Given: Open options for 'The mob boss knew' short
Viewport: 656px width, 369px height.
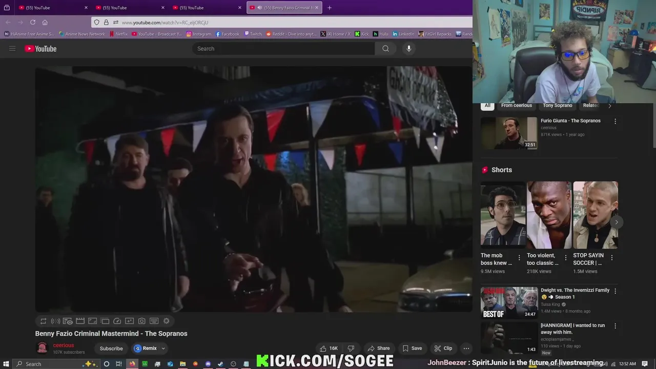Looking at the screenshot, I should click(x=519, y=258).
